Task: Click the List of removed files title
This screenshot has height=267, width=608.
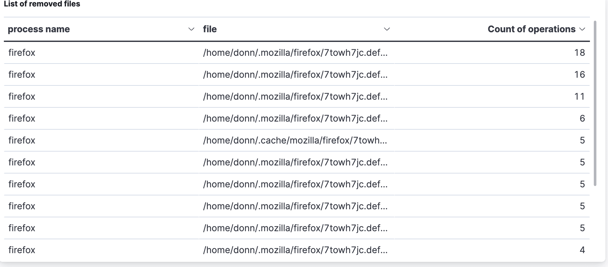Action: [42, 4]
